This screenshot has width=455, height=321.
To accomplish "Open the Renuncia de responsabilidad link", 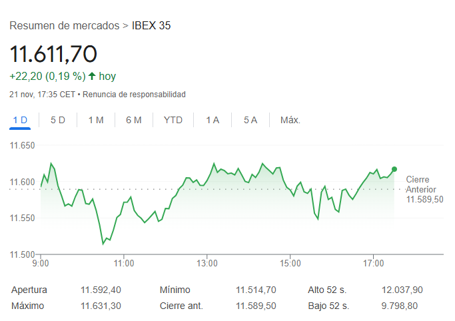I will point(134,95).
